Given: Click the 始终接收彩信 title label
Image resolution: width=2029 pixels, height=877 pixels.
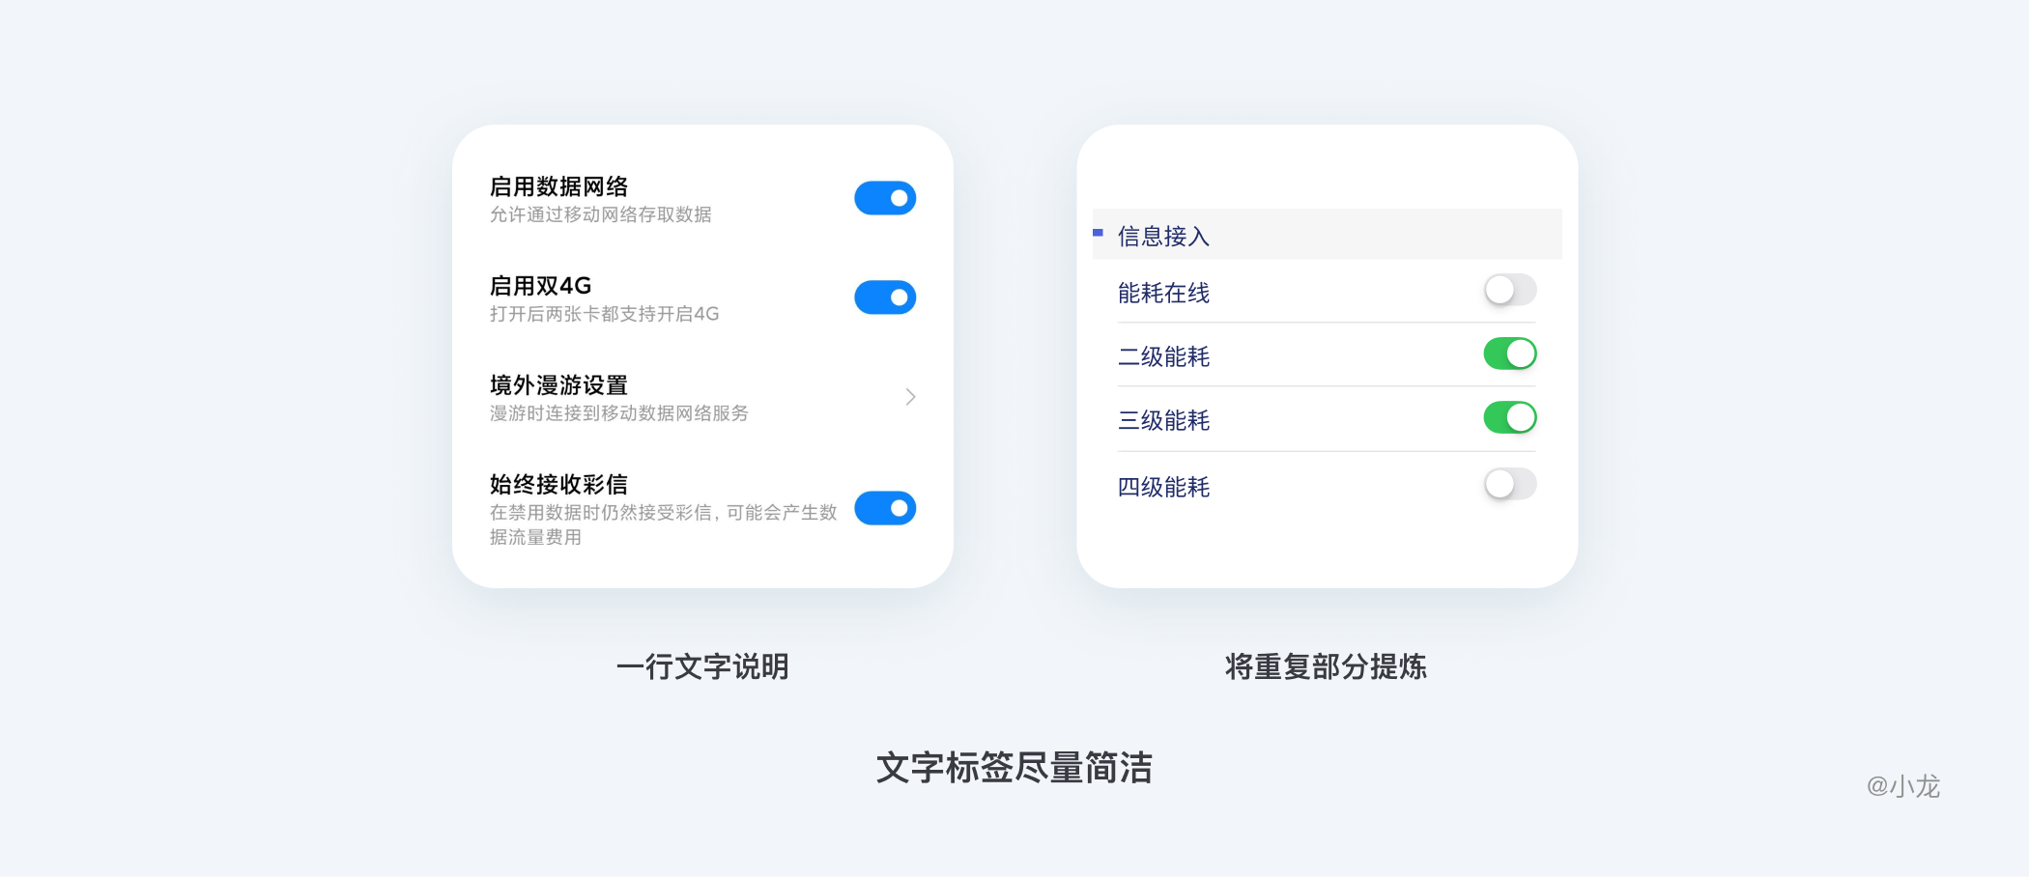Looking at the screenshot, I should tap(558, 484).
